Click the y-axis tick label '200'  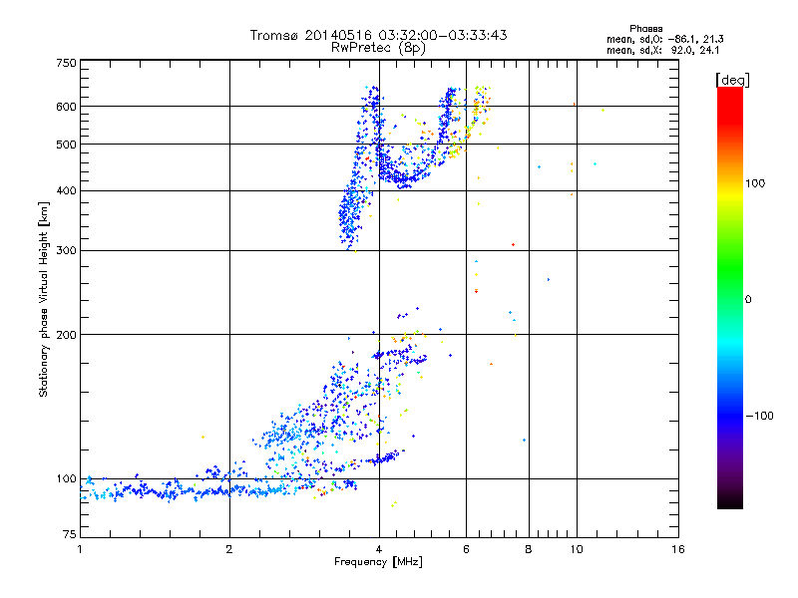pos(66,335)
